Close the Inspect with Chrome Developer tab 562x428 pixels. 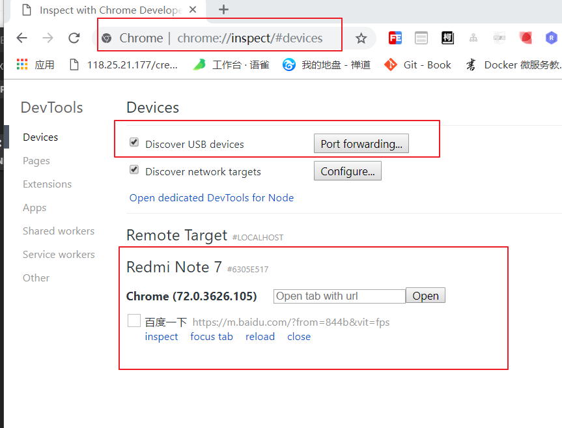(x=193, y=10)
